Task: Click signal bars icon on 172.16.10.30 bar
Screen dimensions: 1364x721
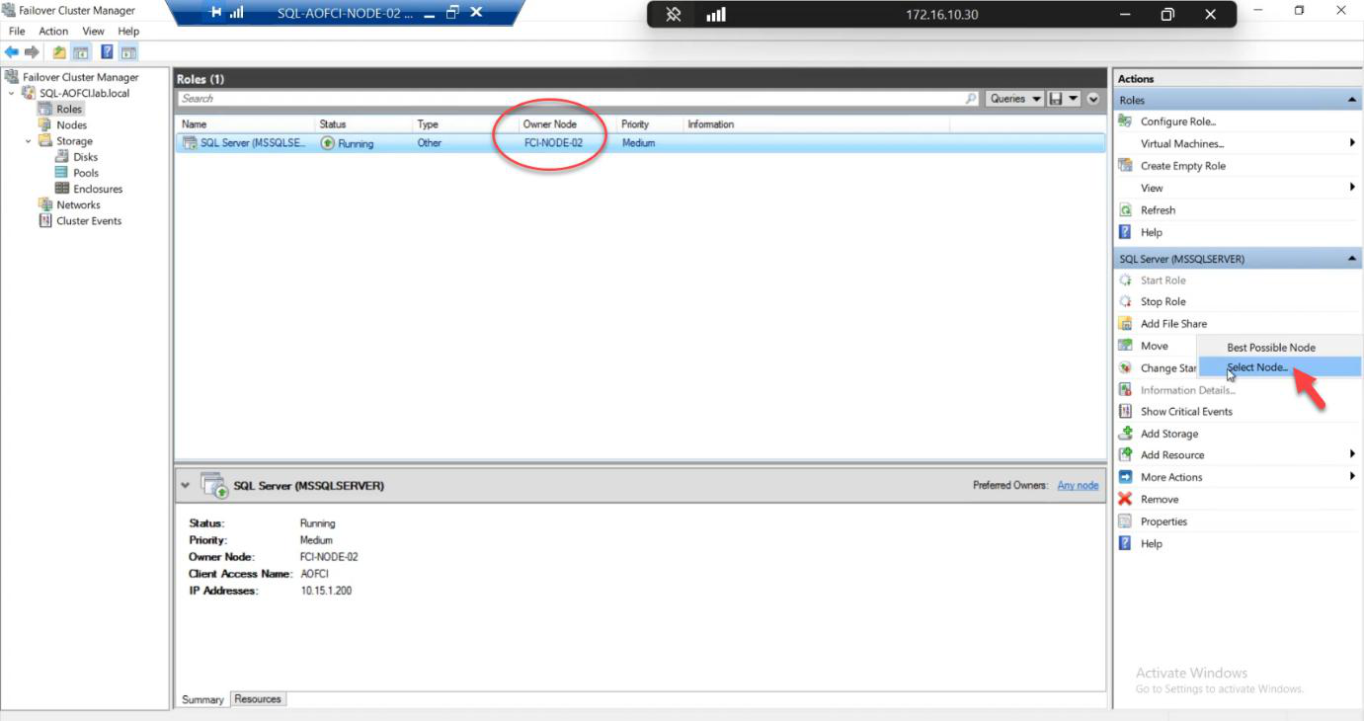Action: (716, 15)
